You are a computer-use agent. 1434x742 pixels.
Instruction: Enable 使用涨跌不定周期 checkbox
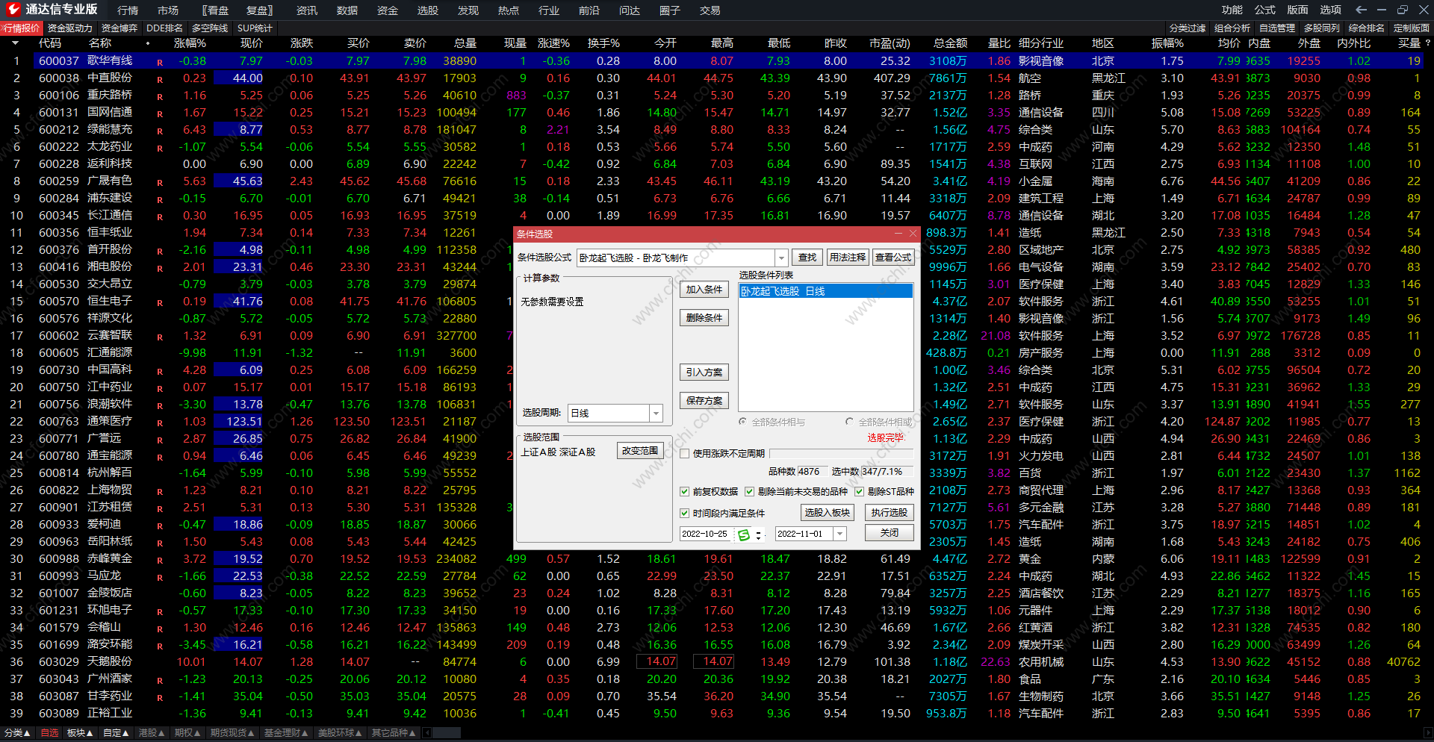click(x=684, y=453)
